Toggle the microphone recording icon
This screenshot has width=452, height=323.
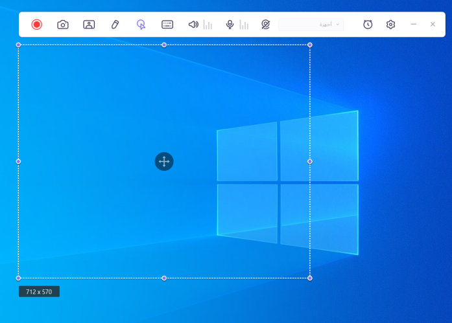(230, 25)
